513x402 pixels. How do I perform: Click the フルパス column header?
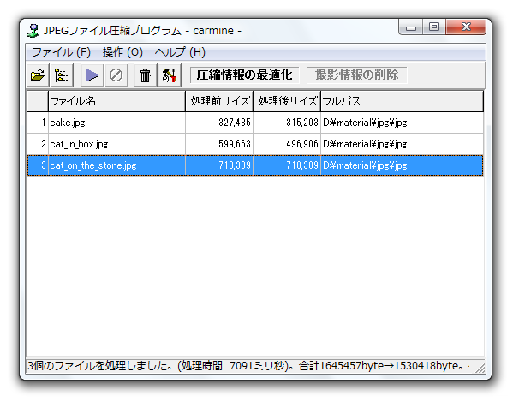click(x=402, y=101)
